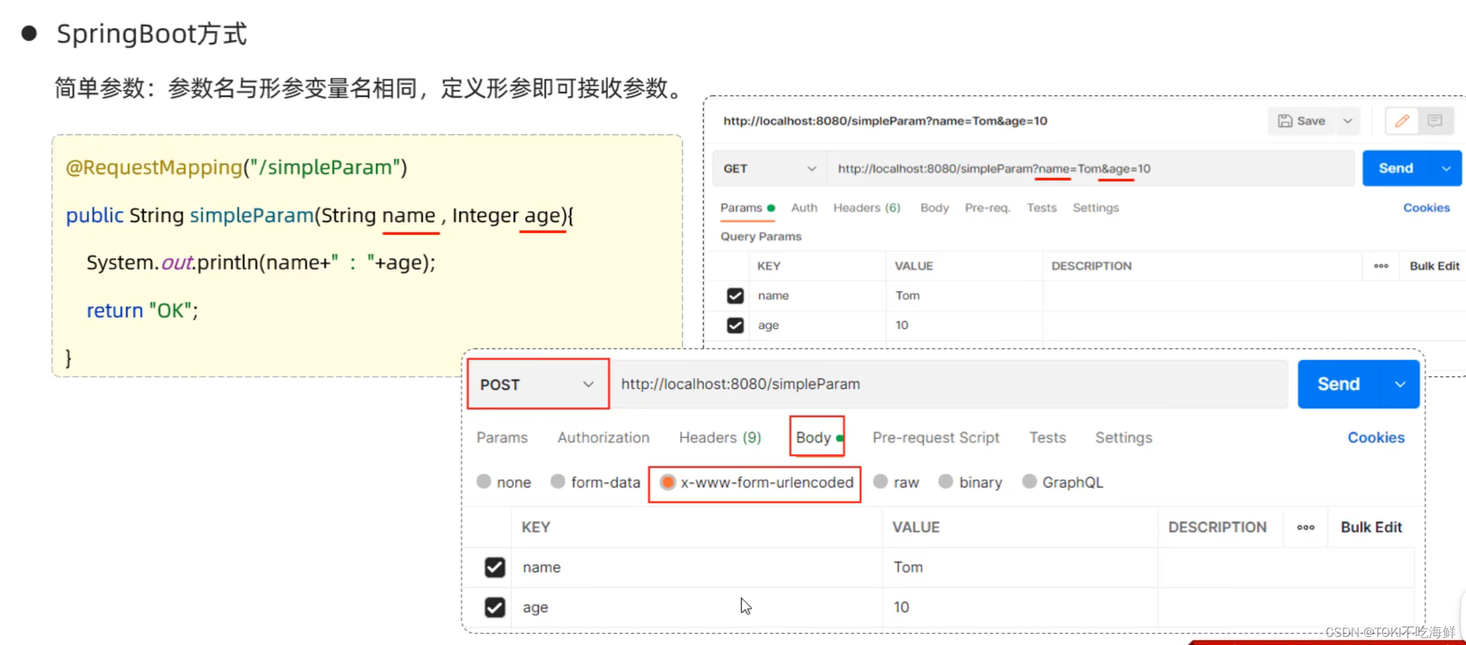The image size is (1466, 645).
Task: Open Settings tab in the POST request
Action: 1124,438
